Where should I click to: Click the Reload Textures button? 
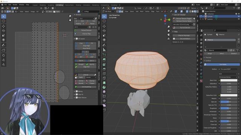[85, 30]
